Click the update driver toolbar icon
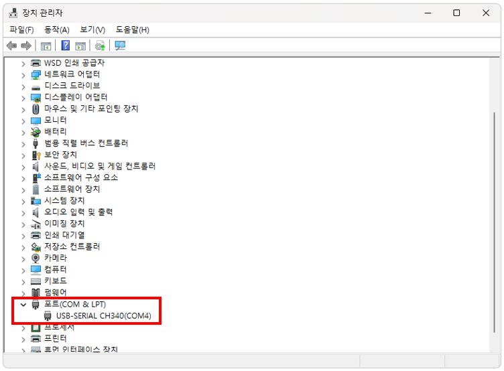The height and width of the screenshot is (371, 504). click(100, 46)
